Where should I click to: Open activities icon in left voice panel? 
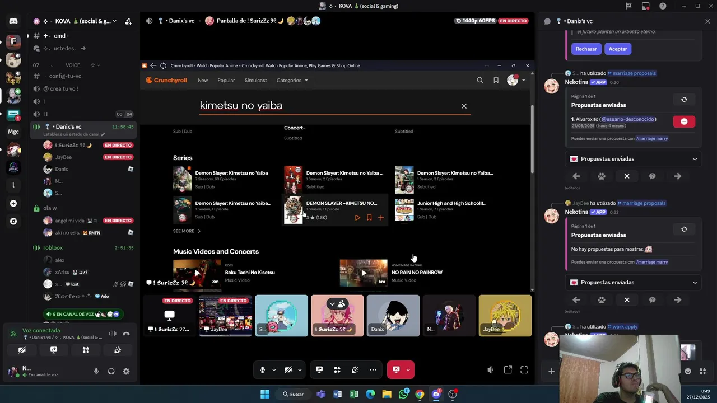pyautogui.click(x=86, y=350)
